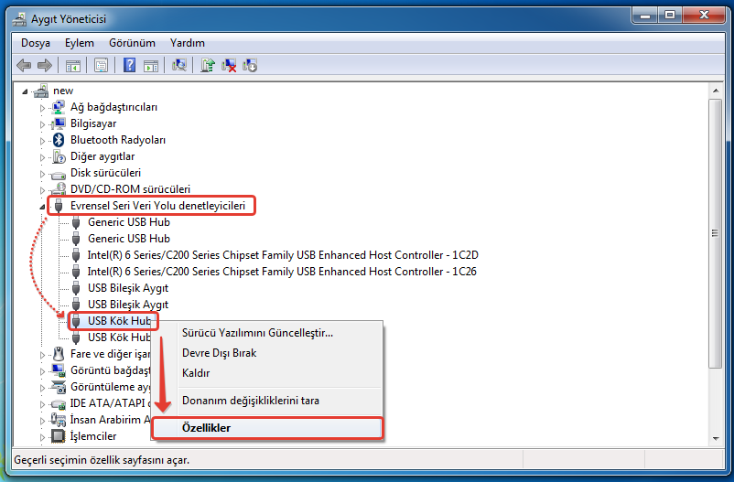734x482 pixels.
Task: Expand the DVD/CD-ROM sürücüleri node
Action: pos(42,190)
